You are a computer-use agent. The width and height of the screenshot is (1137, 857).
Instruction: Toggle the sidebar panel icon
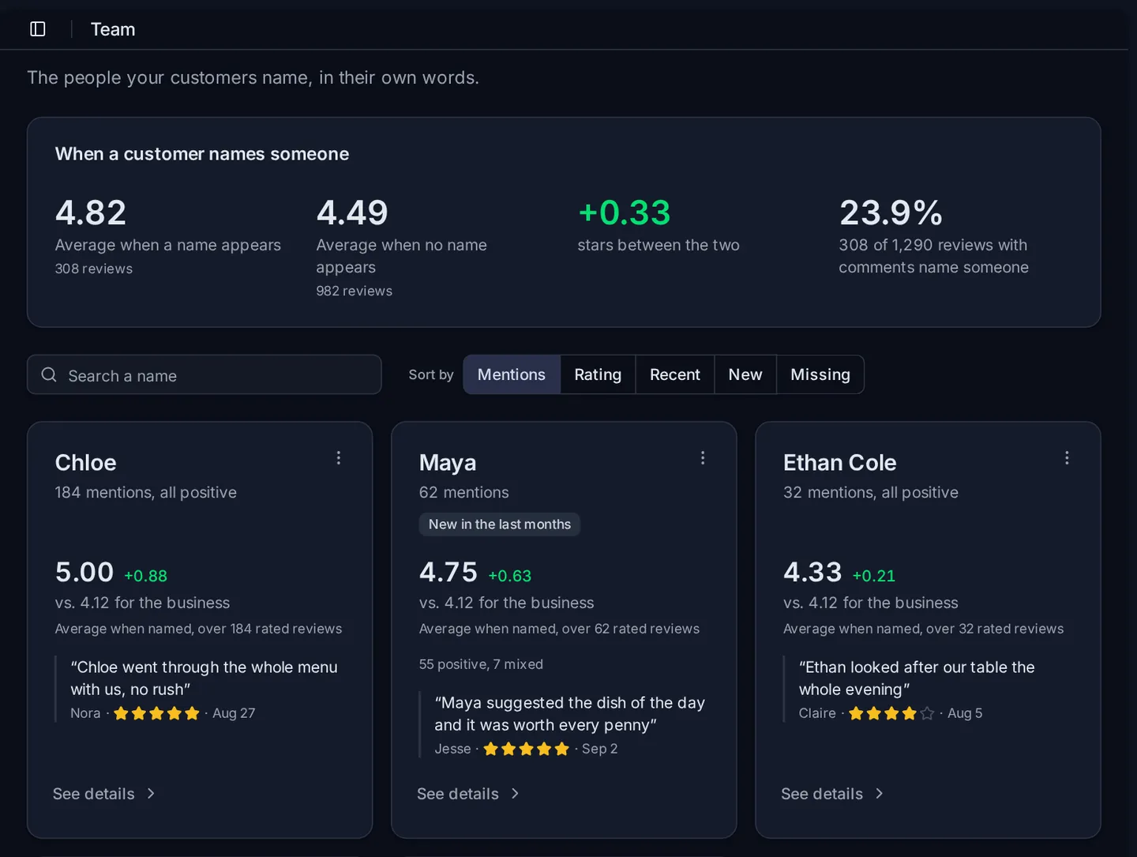coord(38,29)
